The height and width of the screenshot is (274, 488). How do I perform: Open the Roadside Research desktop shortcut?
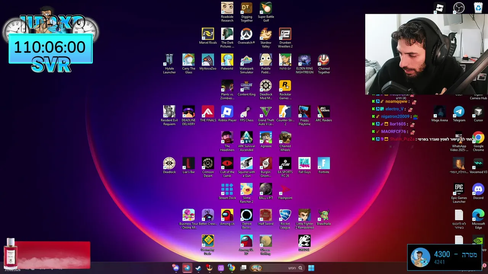point(227,12)
